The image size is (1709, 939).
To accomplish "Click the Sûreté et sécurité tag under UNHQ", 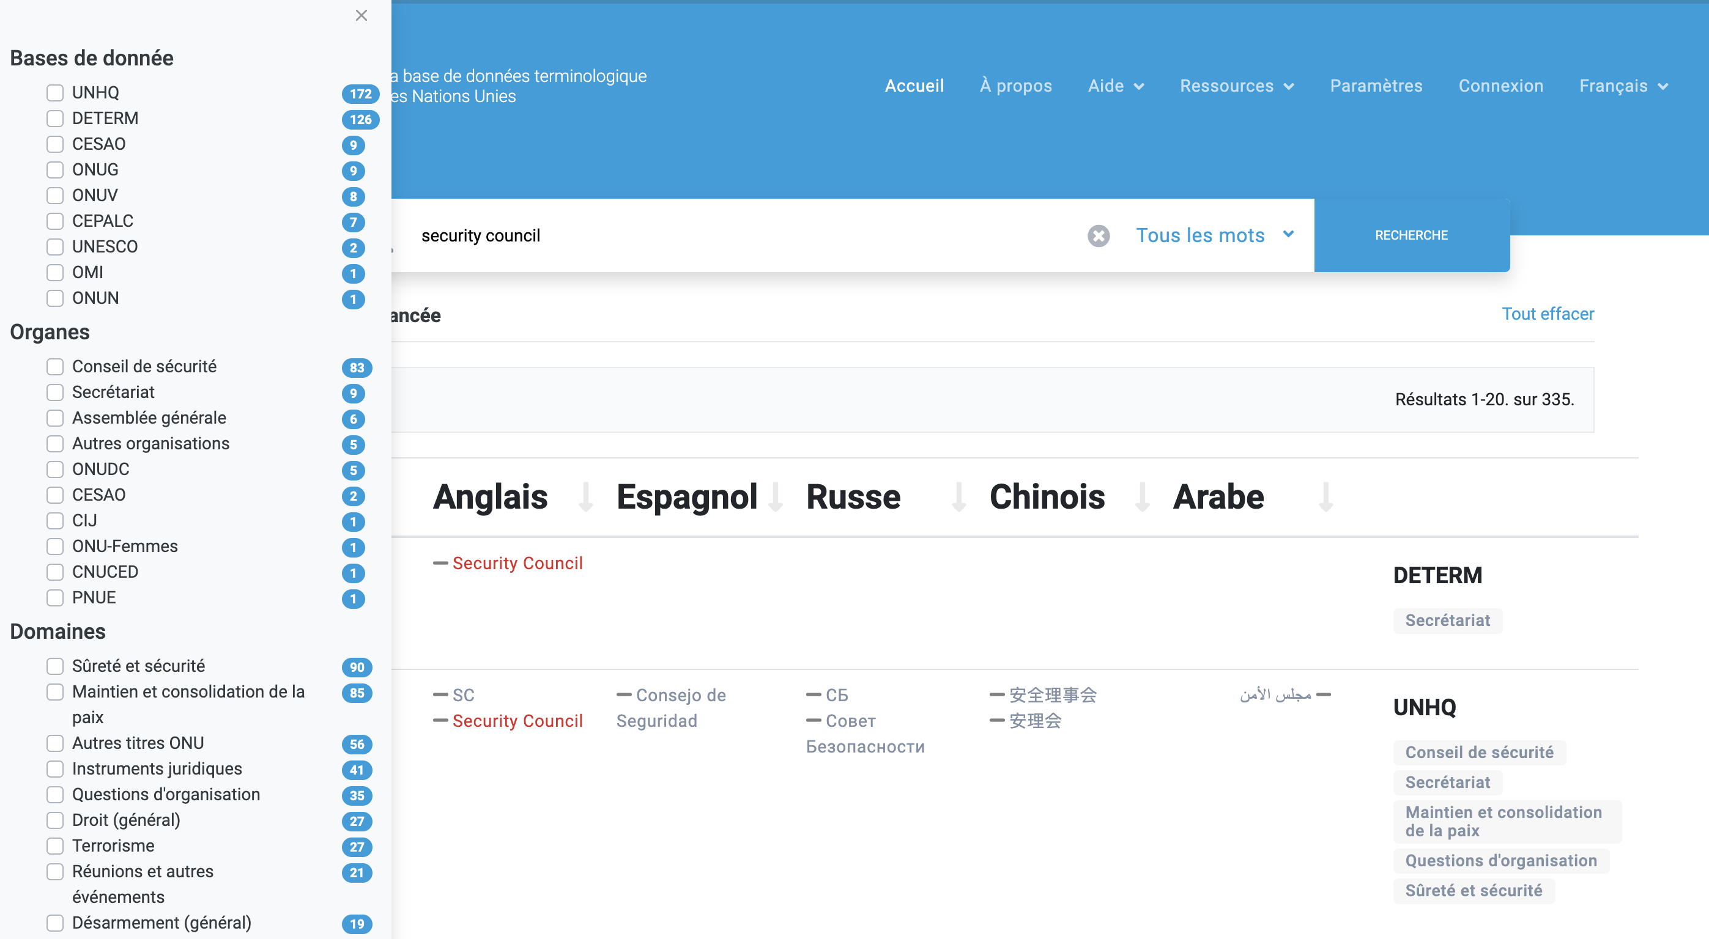I will click(x=1474, y=891).
